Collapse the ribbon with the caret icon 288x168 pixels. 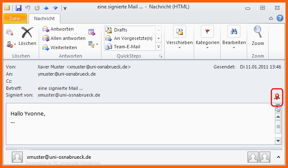271,18
